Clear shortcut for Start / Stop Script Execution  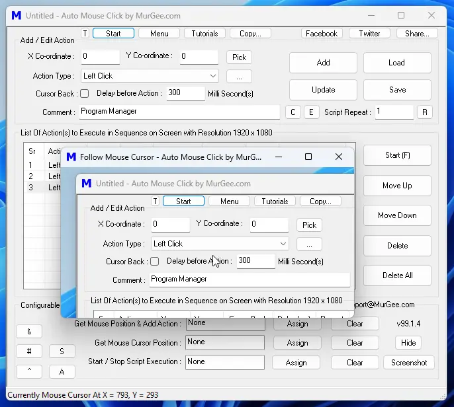pos(355,363)
